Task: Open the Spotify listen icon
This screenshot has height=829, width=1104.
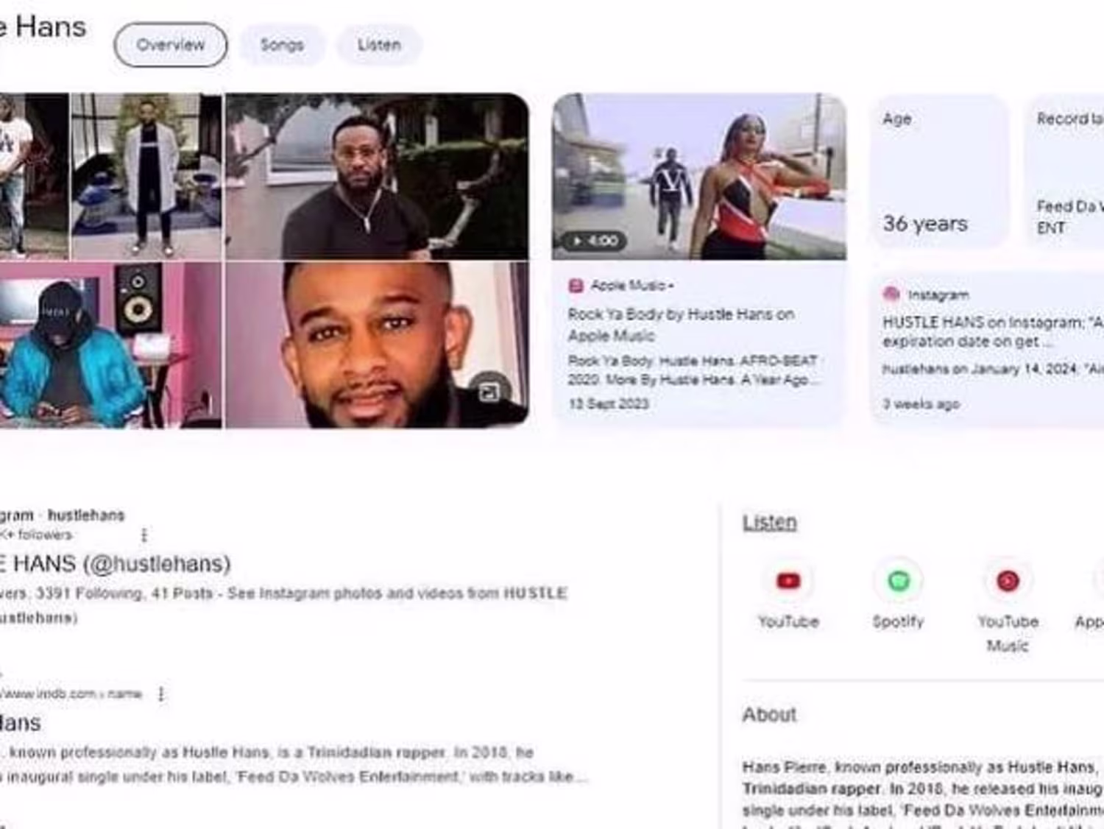Action: click(x=898, y=581)
